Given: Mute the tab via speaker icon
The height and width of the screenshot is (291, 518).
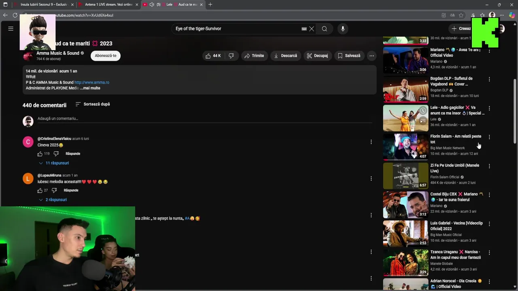Looking at the screenshot, I should (x=152, y=4).
